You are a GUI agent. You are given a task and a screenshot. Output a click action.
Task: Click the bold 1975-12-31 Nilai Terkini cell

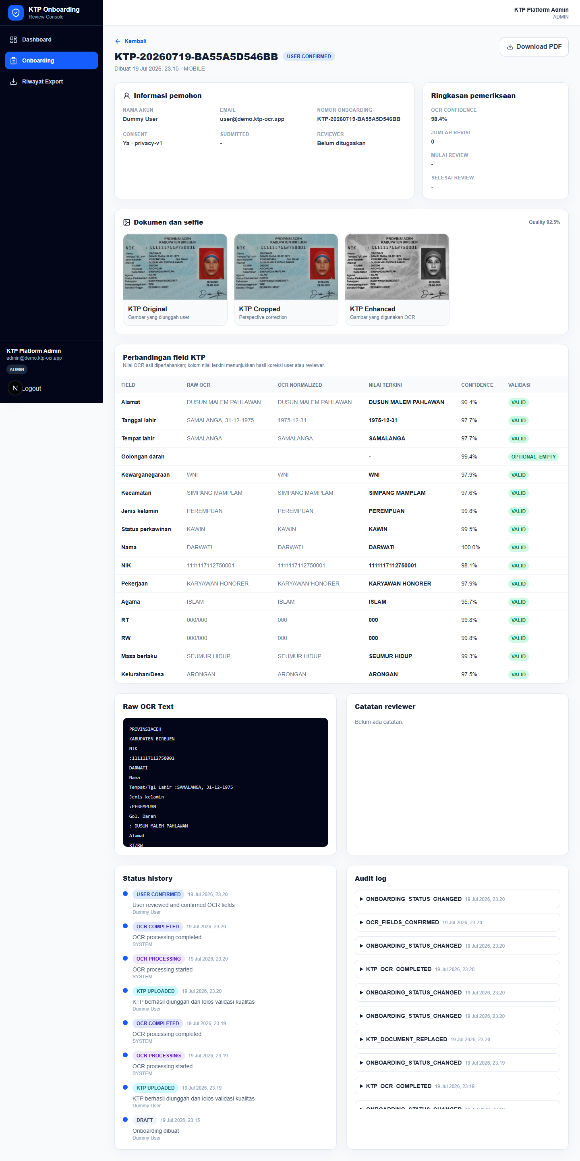(x=383, y=420)
